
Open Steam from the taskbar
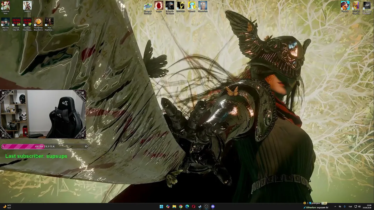200,206
